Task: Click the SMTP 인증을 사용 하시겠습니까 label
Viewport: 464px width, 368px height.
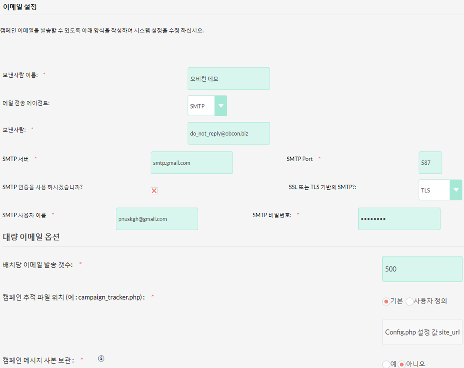Action: click(42, 187)
